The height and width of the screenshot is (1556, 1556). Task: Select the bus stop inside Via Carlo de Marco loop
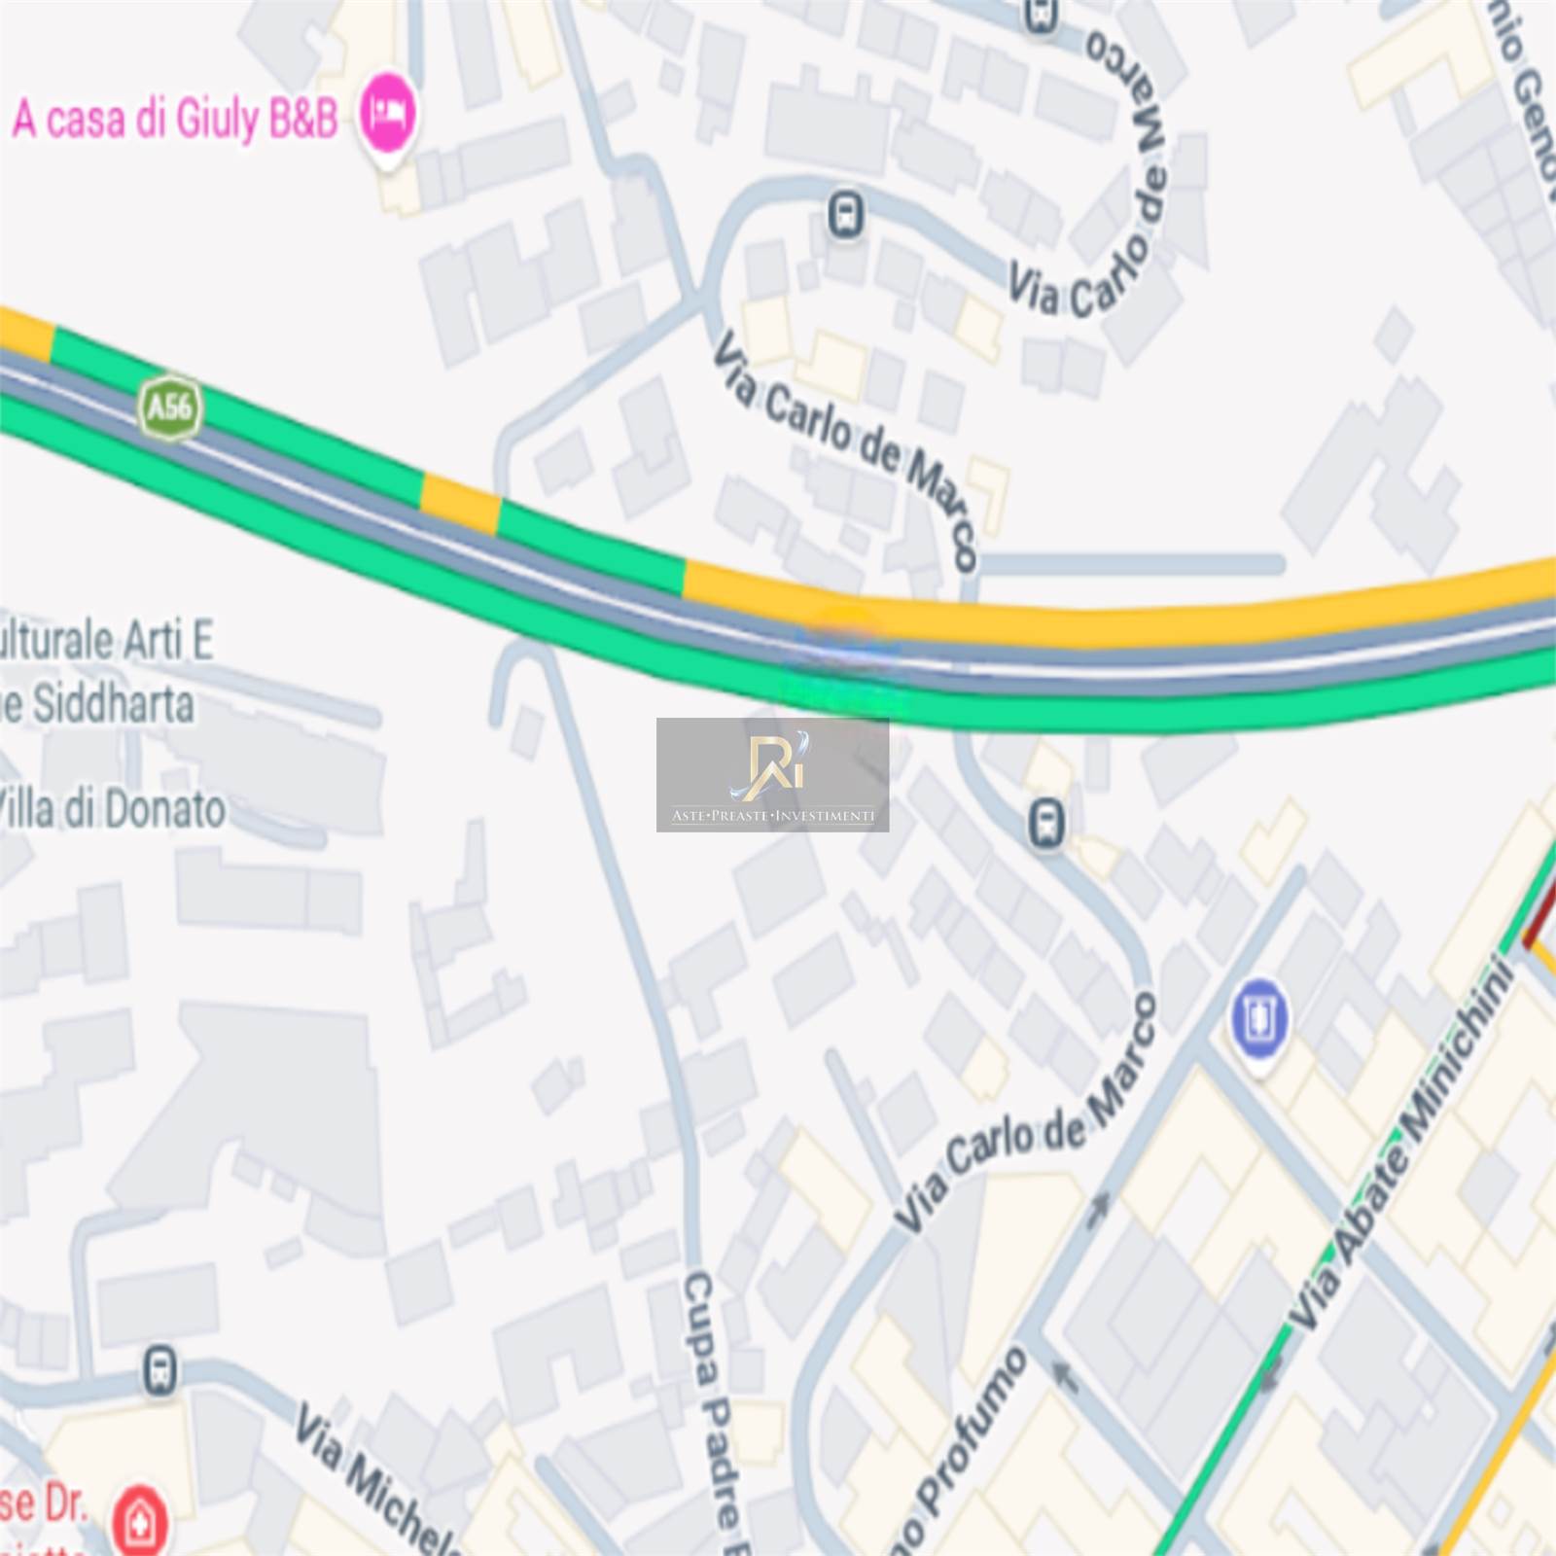point(845,215)
